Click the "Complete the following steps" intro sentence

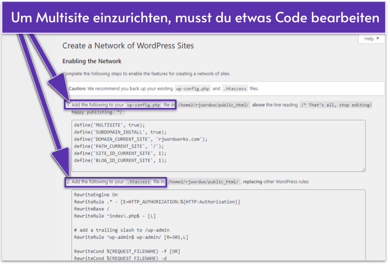tap(146, 74)
